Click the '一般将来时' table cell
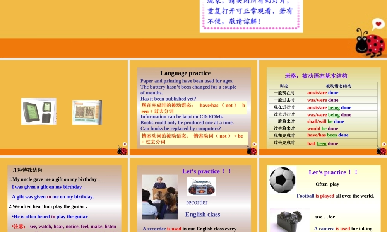 tap(284, 121)
